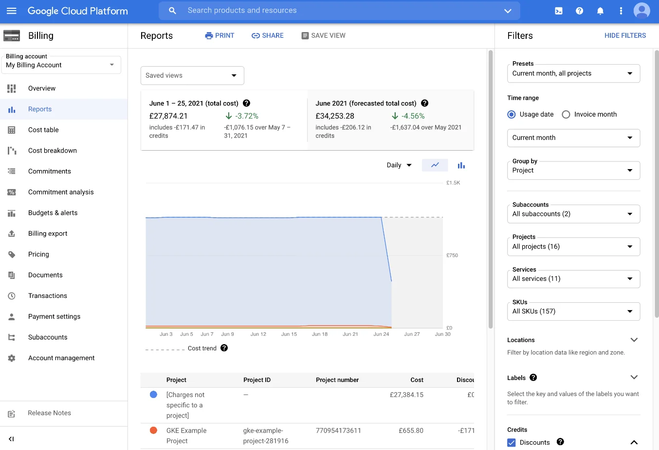659x450 pixels.
Task: Show help for forecasted total cost
Action: [x=424, y=103]
